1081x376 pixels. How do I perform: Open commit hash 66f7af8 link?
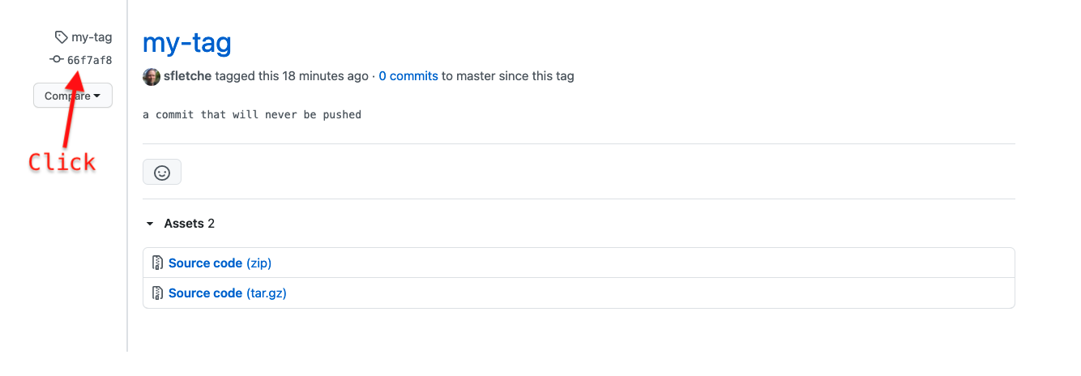pos(89,60)
